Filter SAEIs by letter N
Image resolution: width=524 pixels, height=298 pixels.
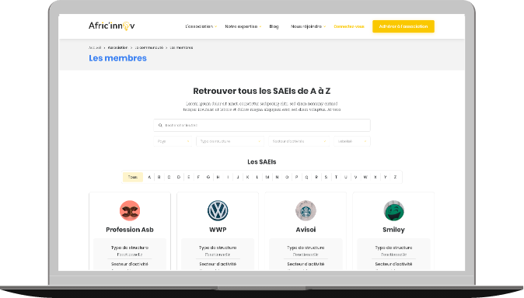tap(277, 177)
